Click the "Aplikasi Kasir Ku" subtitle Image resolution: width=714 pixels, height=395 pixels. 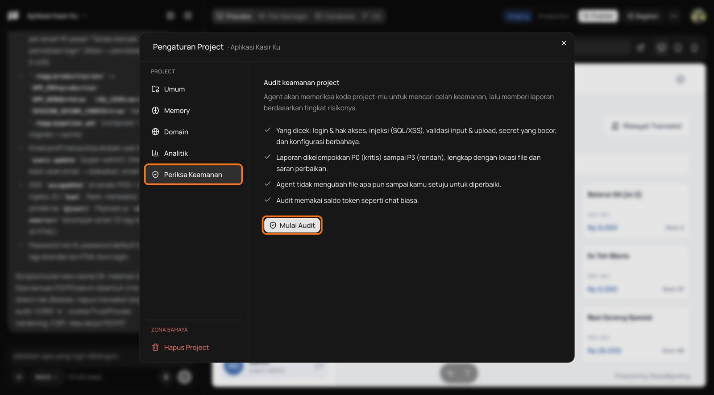(x=255, y=47)
